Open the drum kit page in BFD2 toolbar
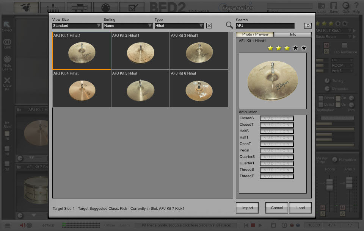The image size is (364, 231). [26, 8]
